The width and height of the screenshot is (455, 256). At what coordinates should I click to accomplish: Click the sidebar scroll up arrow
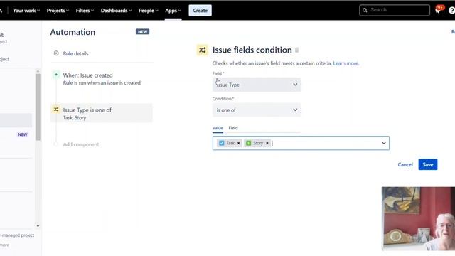[x=38, y=71]
